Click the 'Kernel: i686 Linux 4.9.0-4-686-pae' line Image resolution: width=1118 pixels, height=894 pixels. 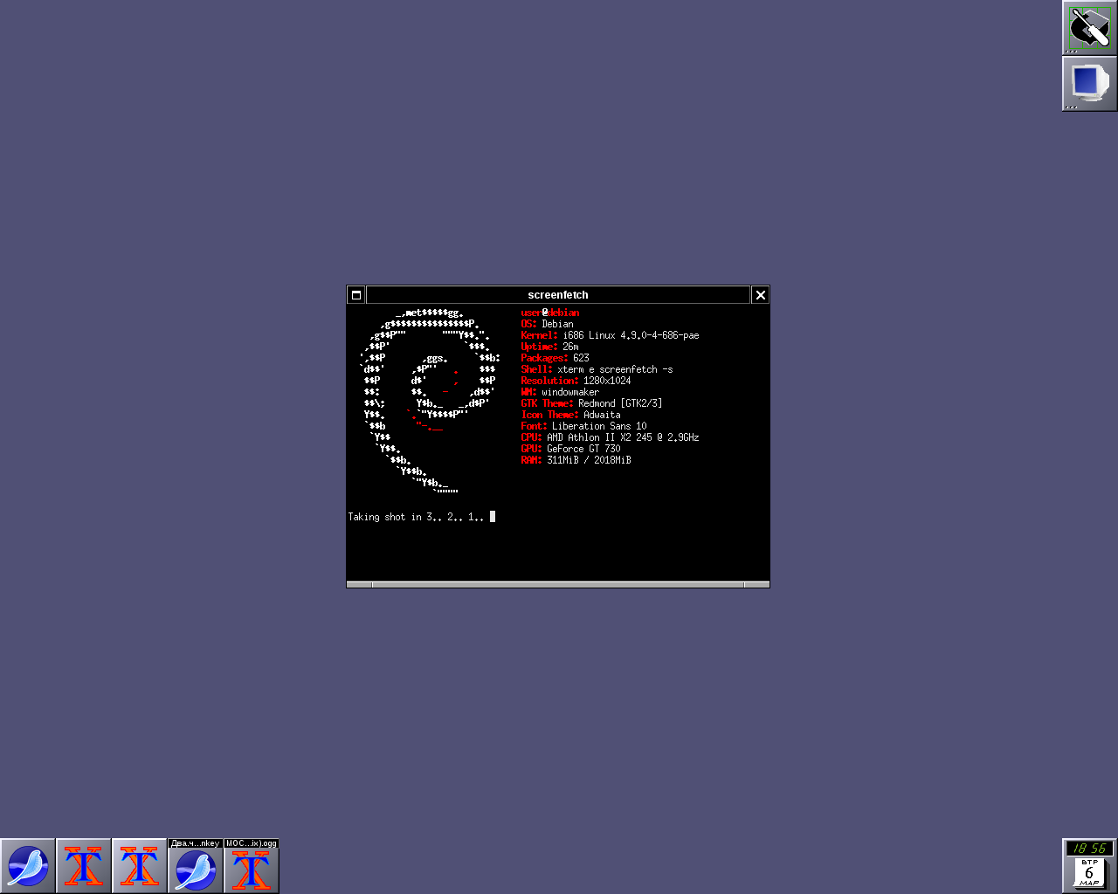coord(611,335)
